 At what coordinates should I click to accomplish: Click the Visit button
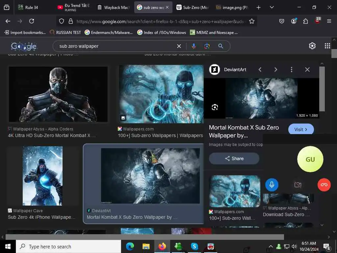coord(301,129)
